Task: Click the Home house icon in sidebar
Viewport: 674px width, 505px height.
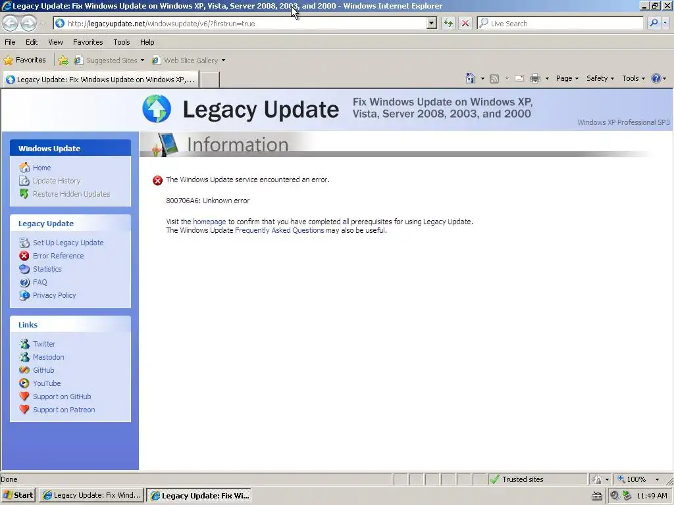Action: coord(24,168)
